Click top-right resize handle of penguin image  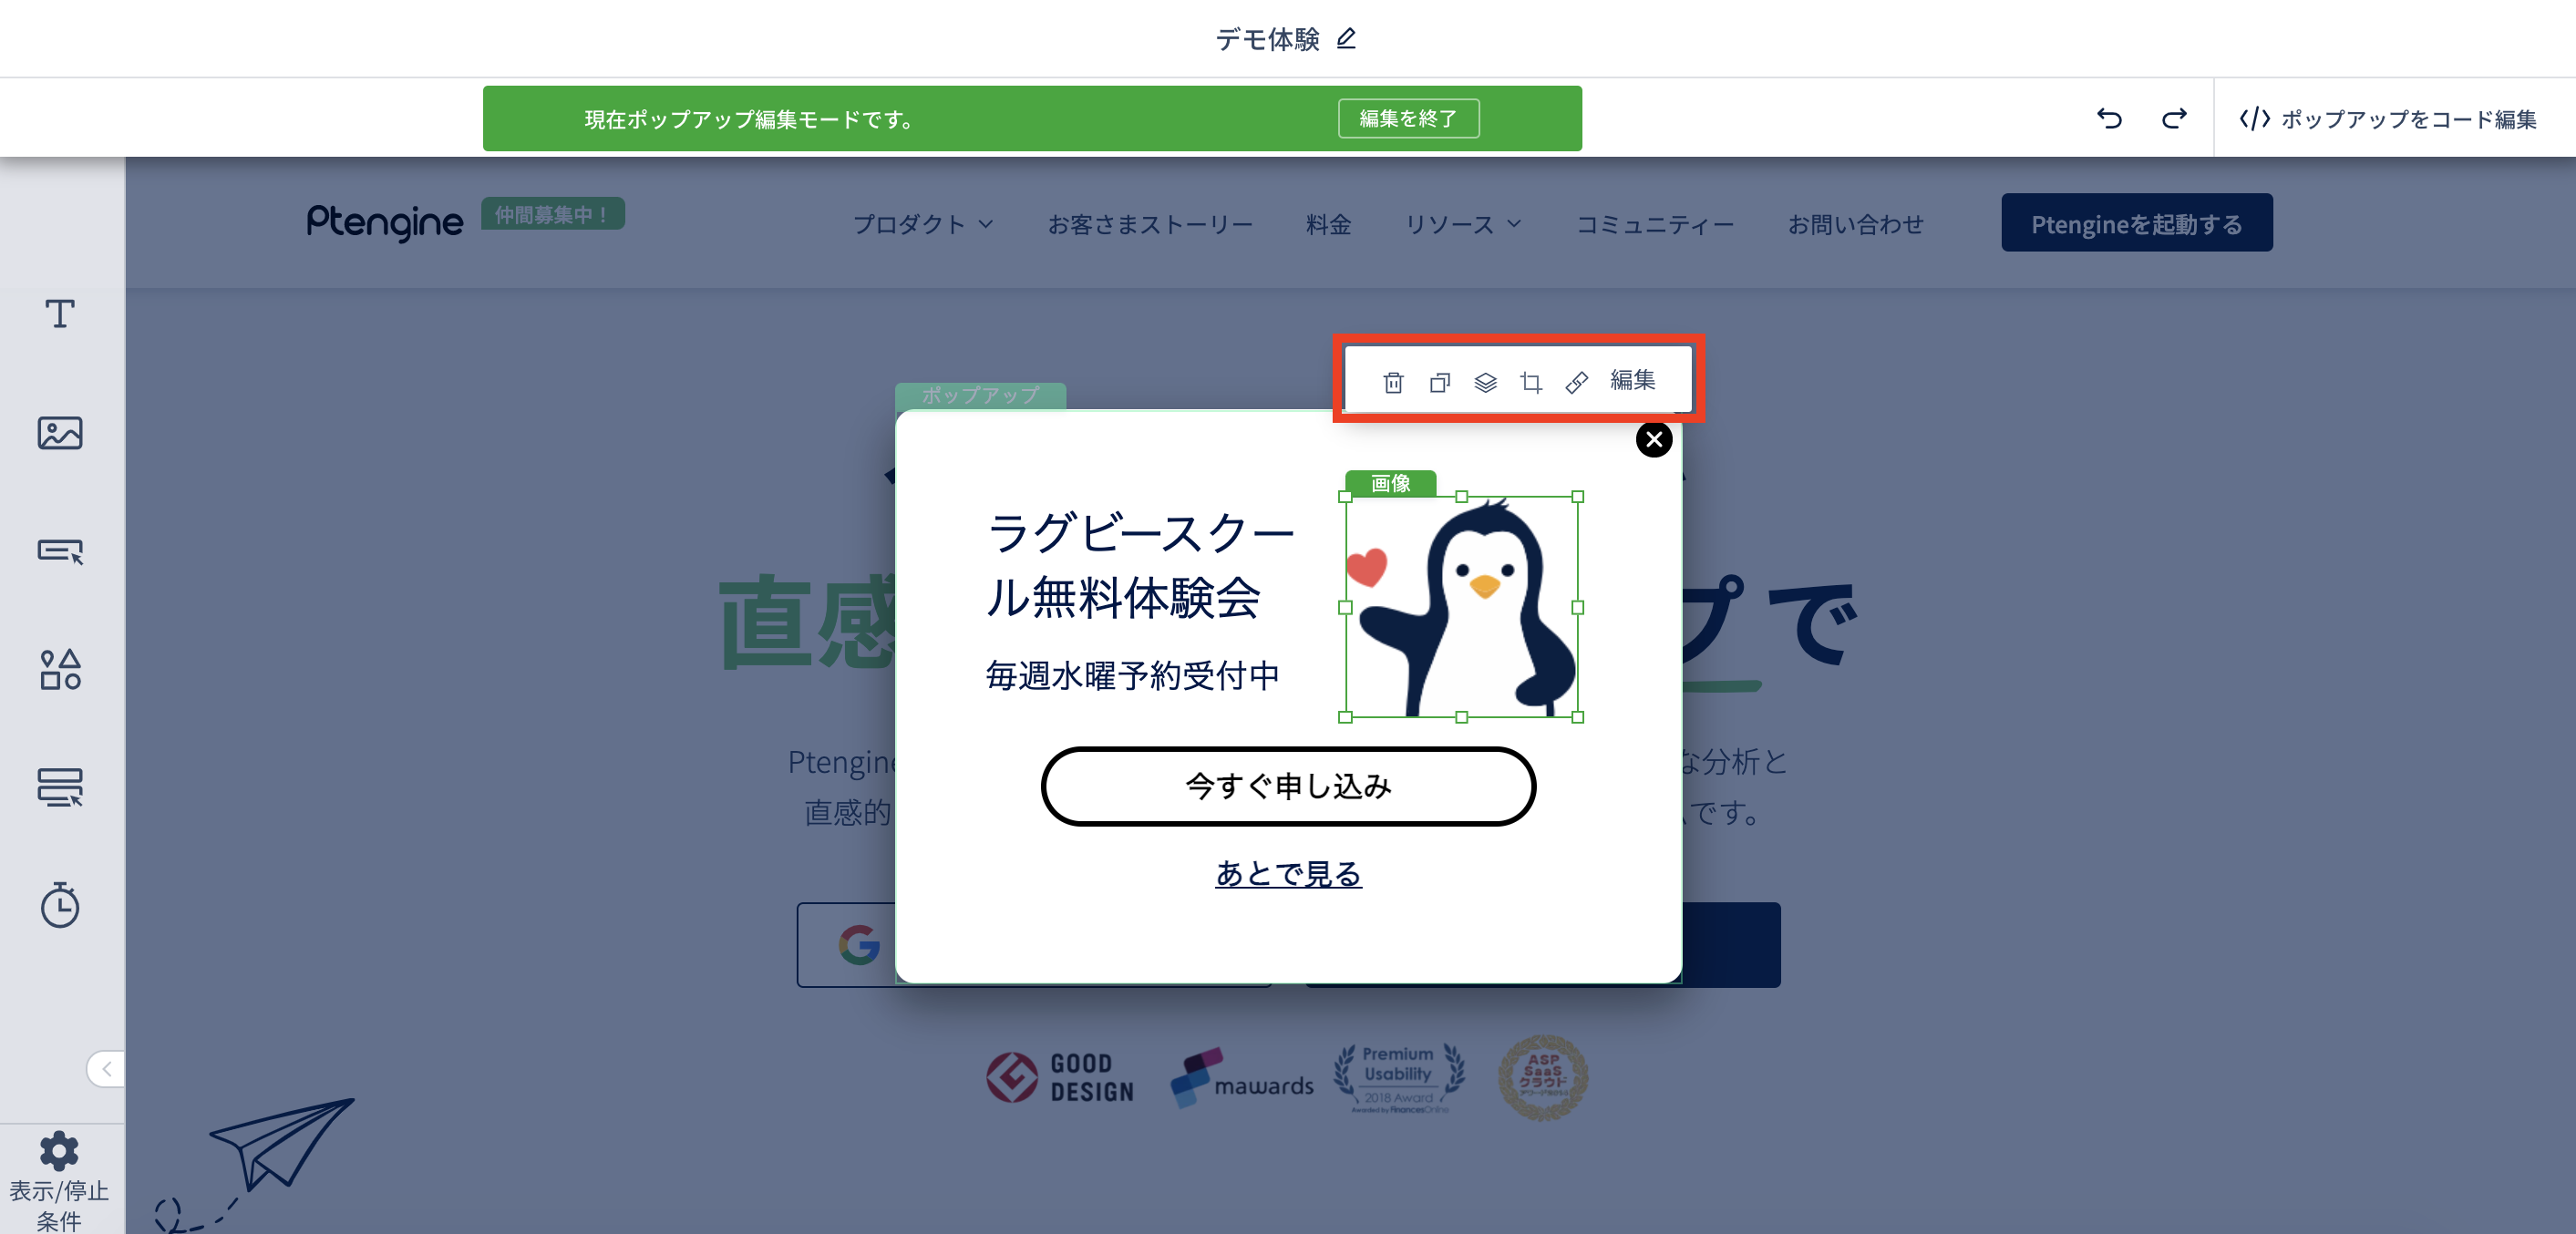(x=1578, y=497)
